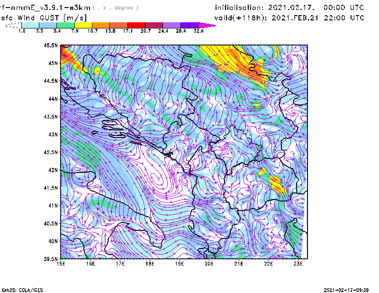This screenshot has height=293, width=379.
Task: Click the 'GrADS: COLA/IGES' footer text
Action: tap(22, 290)
